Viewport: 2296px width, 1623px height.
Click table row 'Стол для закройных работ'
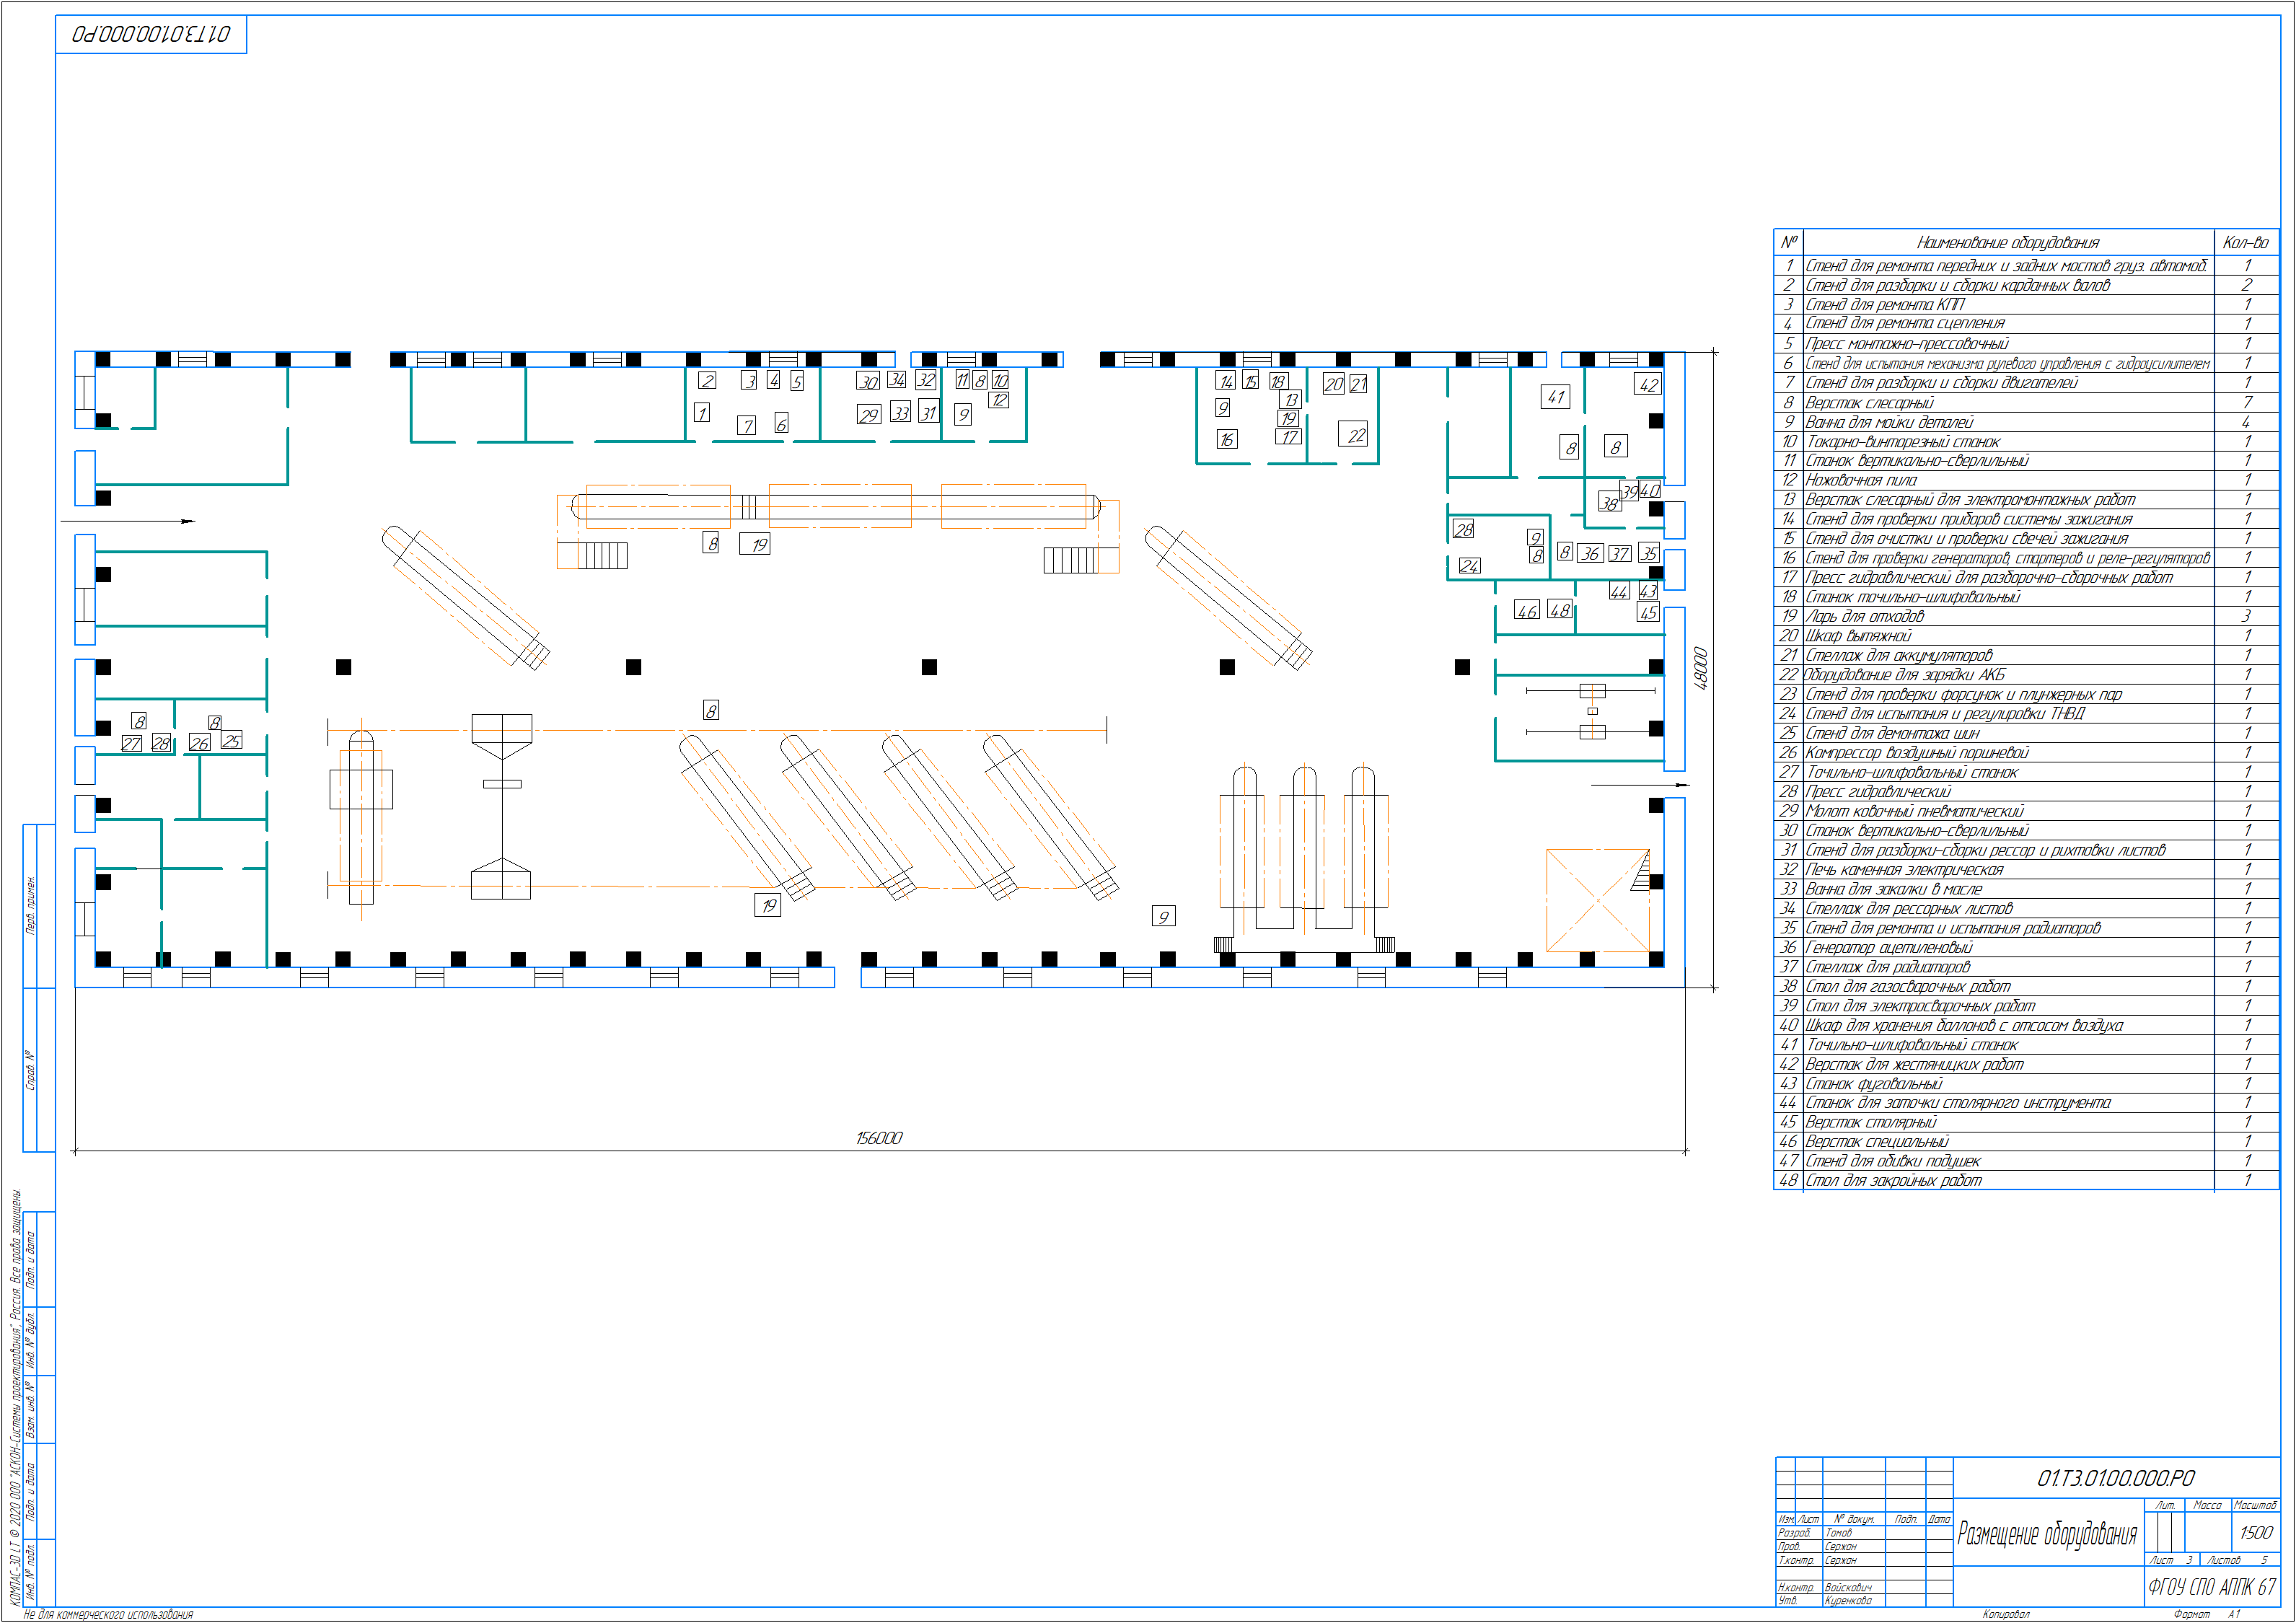[x=1893, y=1181]
